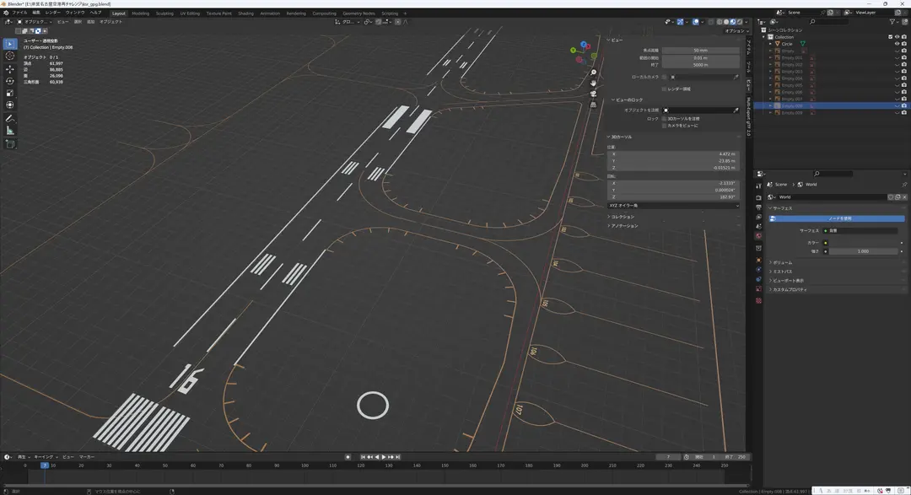Click the blue ノードを使用 button
This screenshot has width=911, height=495.
[x=837, y=218]
